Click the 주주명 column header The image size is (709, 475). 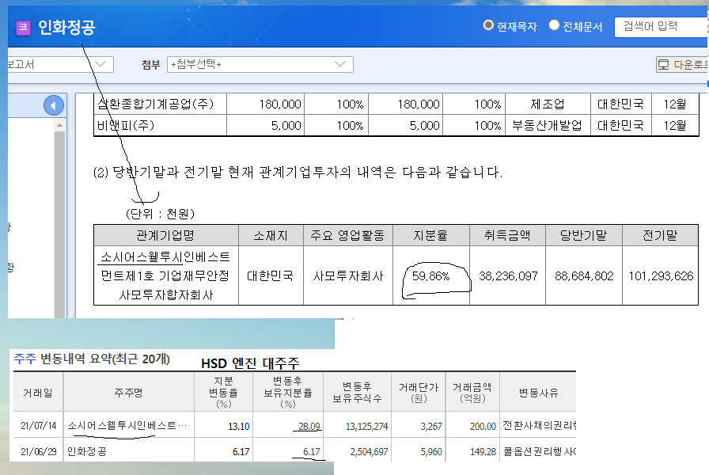tap(129, 392)
